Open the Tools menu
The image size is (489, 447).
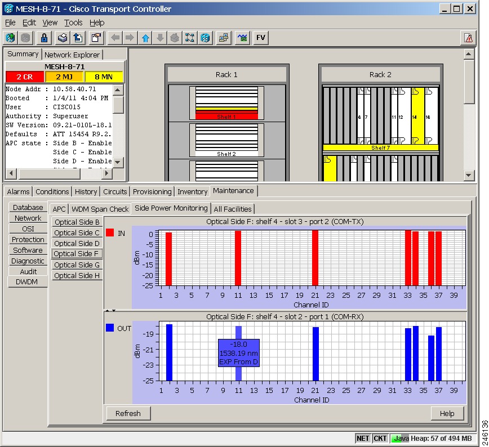(x=73, y=23)
